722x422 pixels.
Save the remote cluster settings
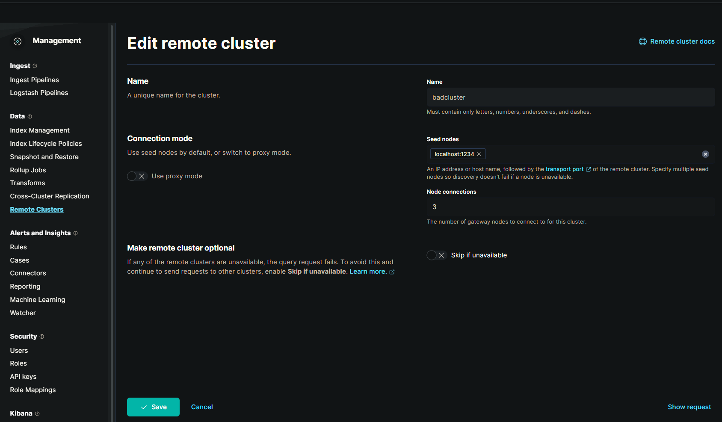153,407
